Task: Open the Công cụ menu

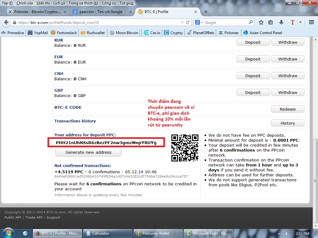Action: [109, 3]
